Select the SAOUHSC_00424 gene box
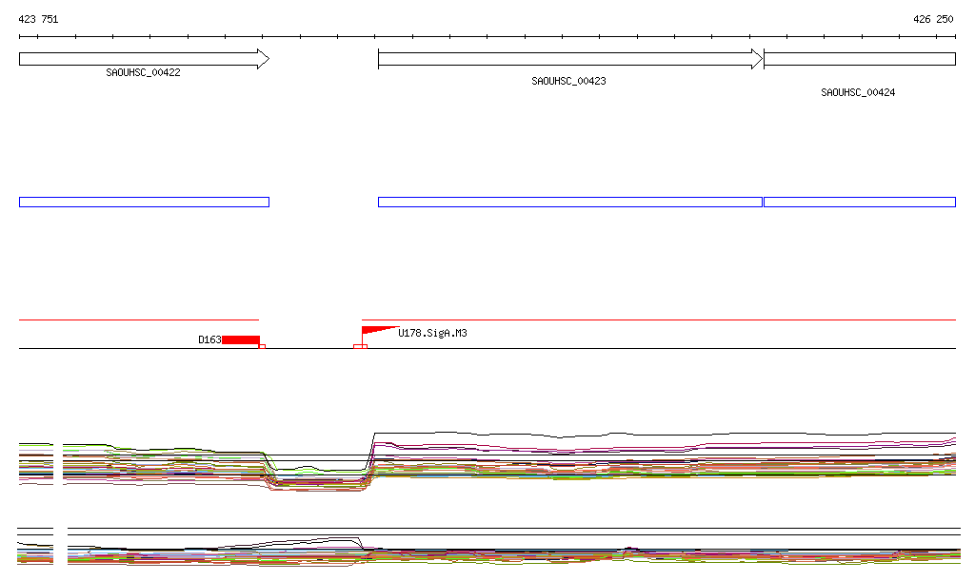Viewport: 975px width, 581px height. (859, 59)
